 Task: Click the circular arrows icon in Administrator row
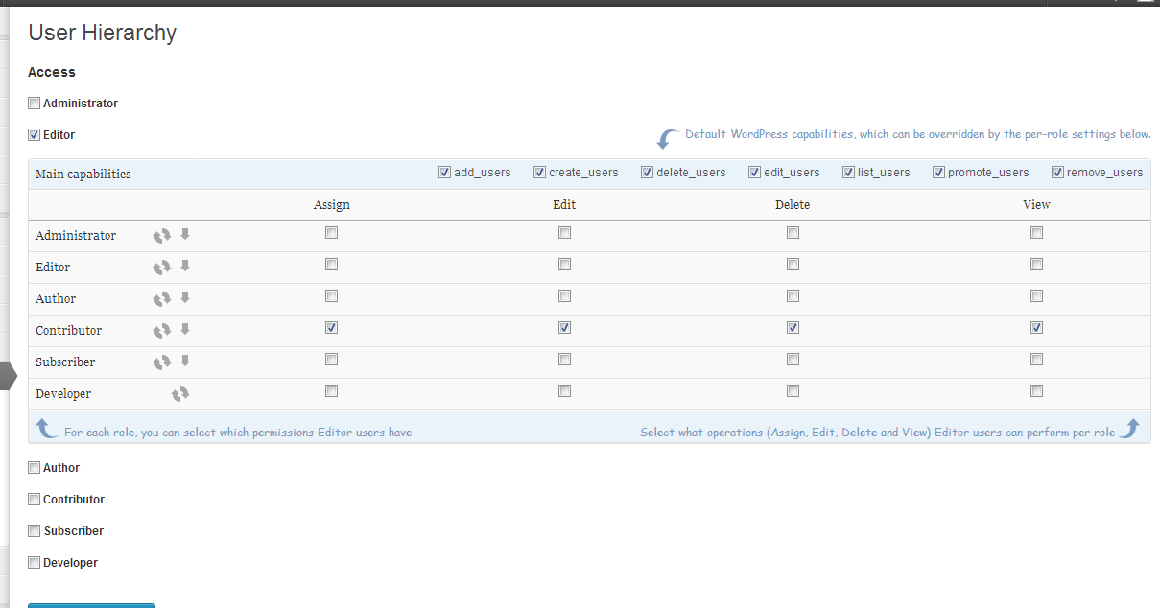162,235
